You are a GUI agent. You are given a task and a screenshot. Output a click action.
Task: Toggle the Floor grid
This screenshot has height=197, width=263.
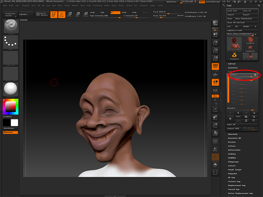click(215, 74)
